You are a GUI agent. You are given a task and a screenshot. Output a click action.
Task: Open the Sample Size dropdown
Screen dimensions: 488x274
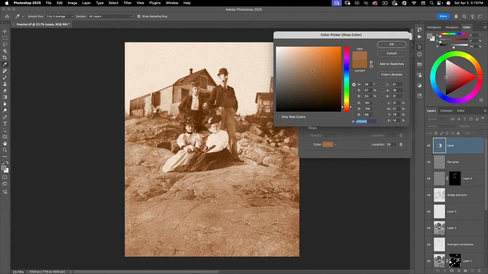point(59,16)
